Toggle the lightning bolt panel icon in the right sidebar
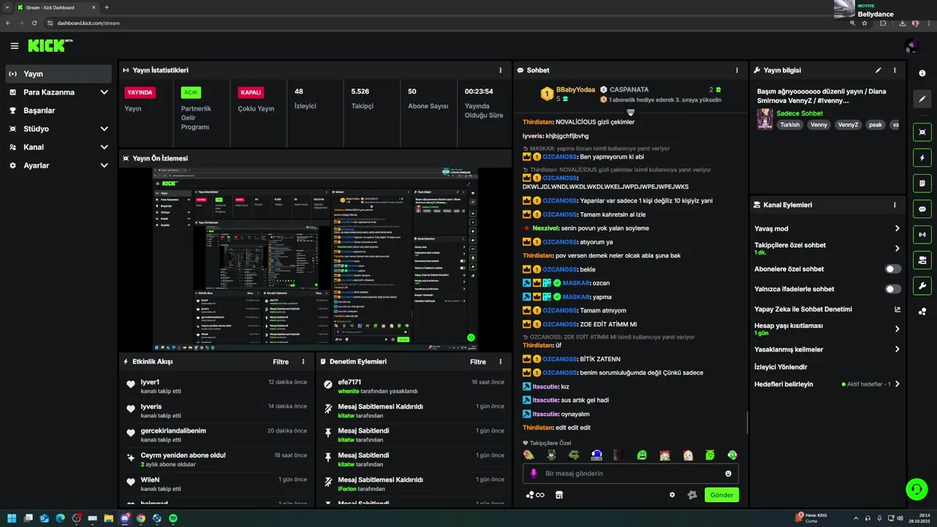This screenshot has width=937, height=527. click(922, 157)
